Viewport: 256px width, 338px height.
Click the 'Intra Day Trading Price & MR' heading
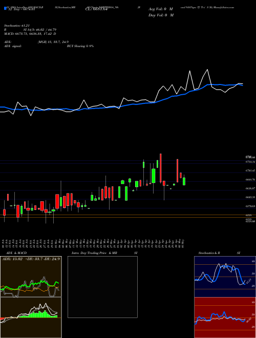point(94,253)
